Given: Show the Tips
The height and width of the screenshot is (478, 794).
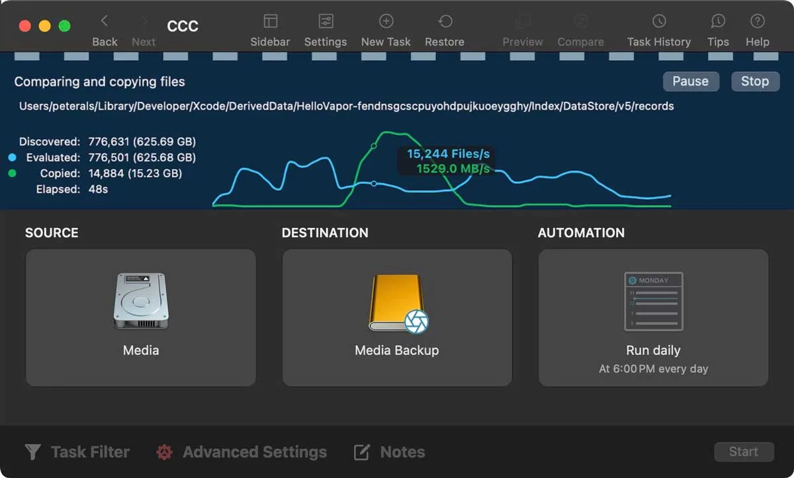Looking at the screenshot, I should [718, 30].
